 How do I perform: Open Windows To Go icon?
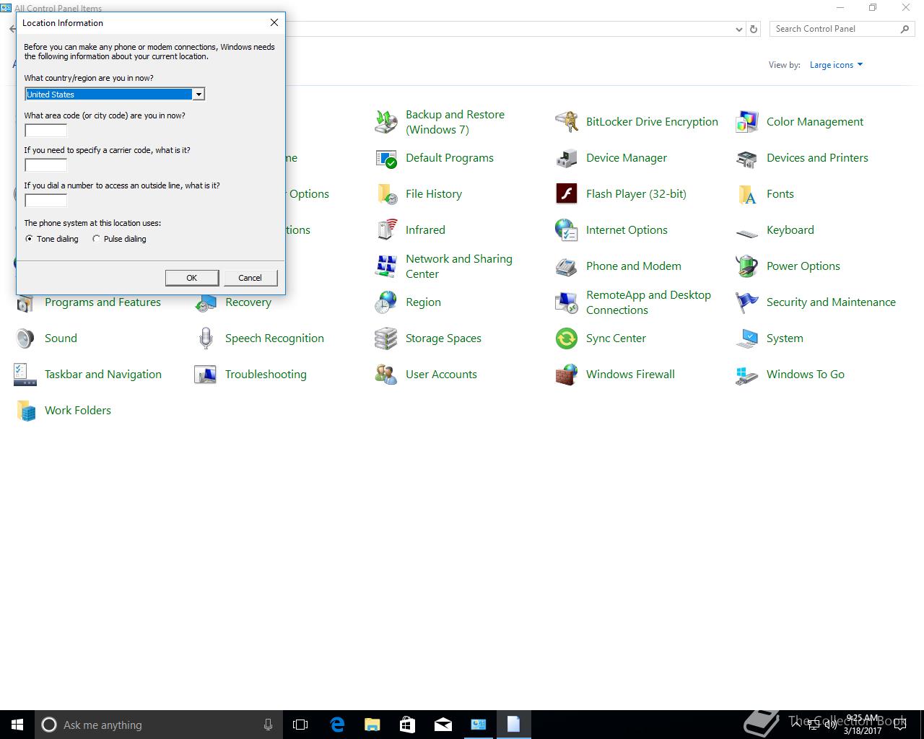747,375
